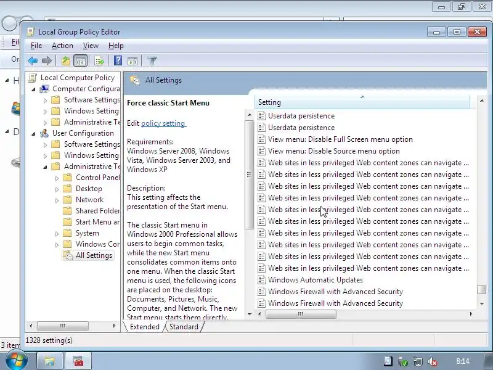Click the Local Computer Policy root icon

[x=32, y=78]
